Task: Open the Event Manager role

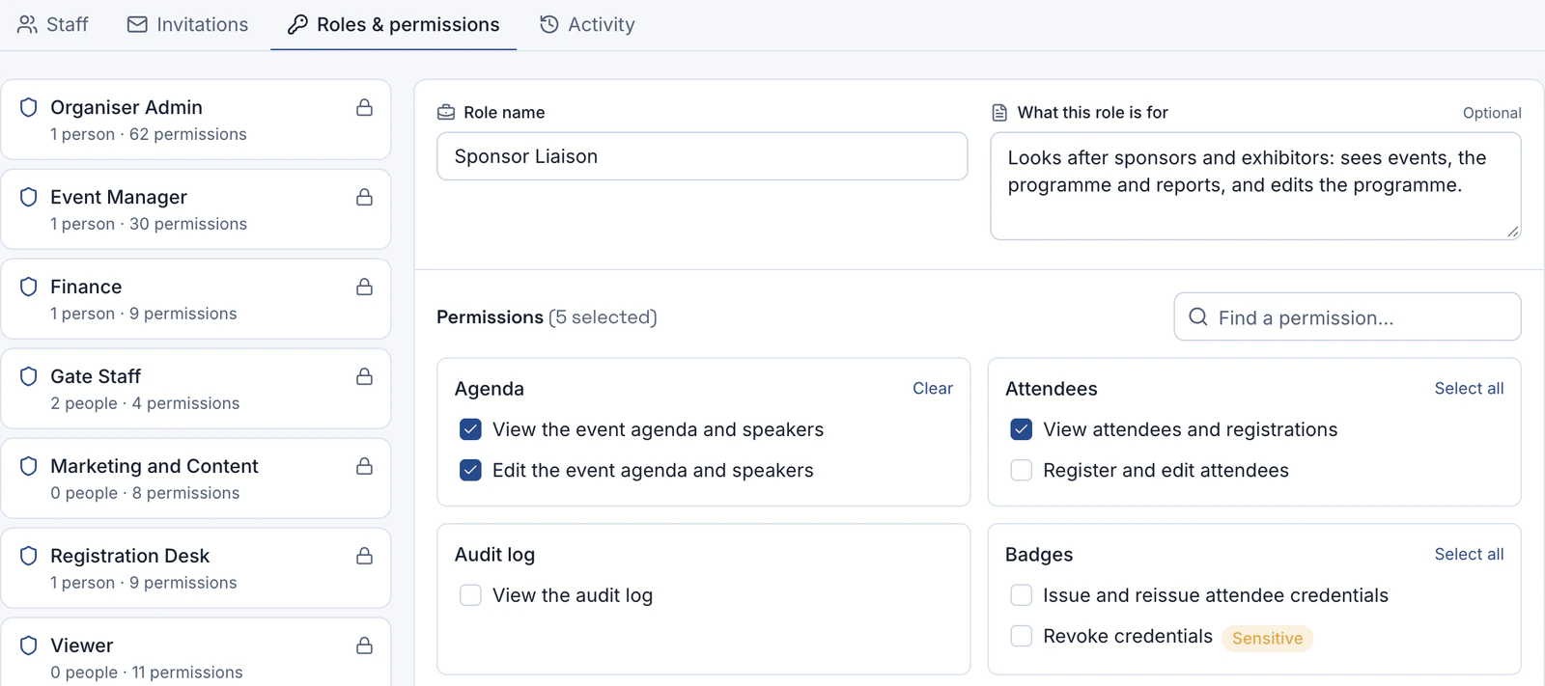Action: (x=196, y=209)
